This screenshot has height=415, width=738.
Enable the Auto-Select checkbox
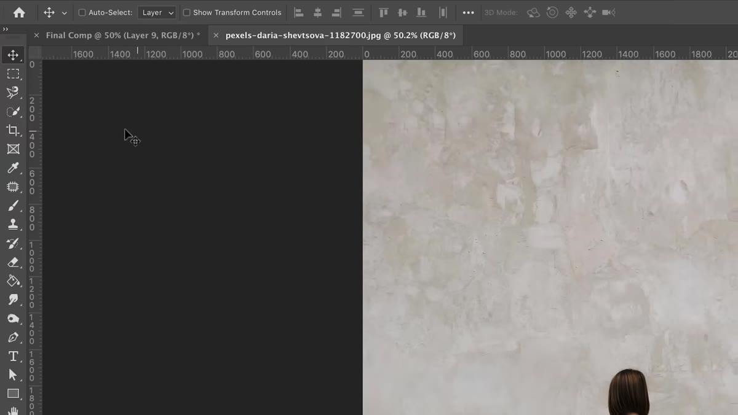click(82, 12)
